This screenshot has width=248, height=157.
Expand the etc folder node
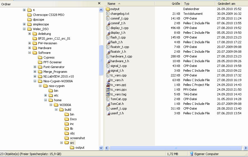46,95
